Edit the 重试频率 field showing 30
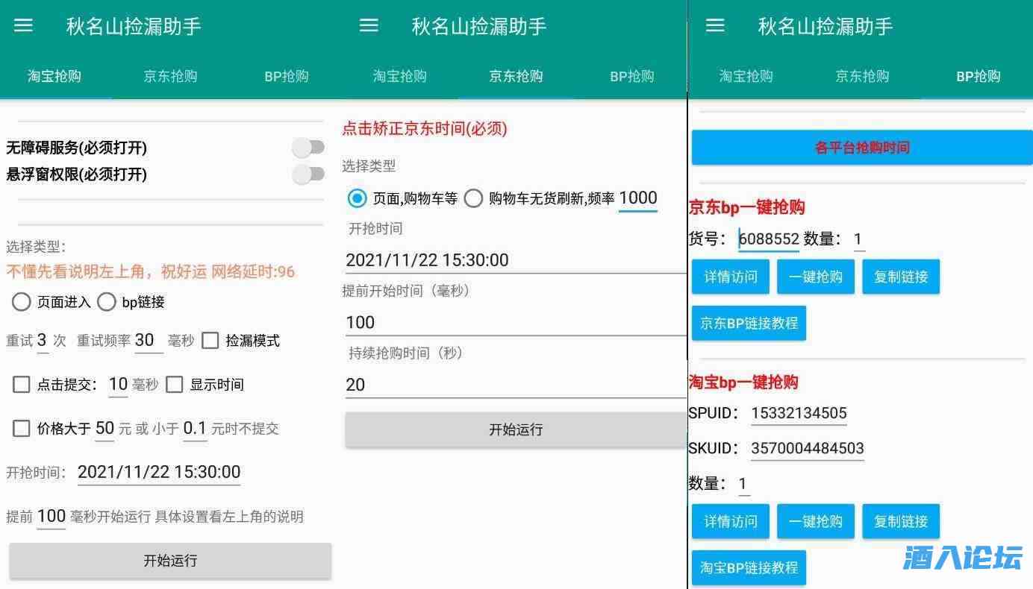 pos(149,341)
